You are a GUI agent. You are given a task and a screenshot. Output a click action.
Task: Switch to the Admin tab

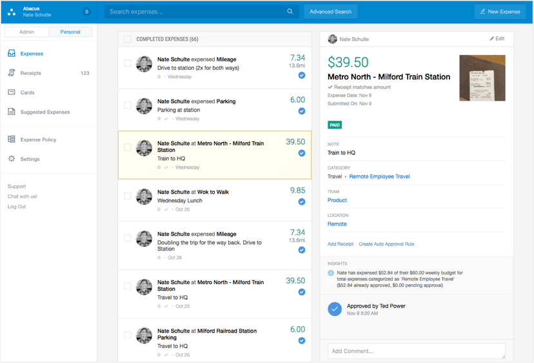click(26, 32)
